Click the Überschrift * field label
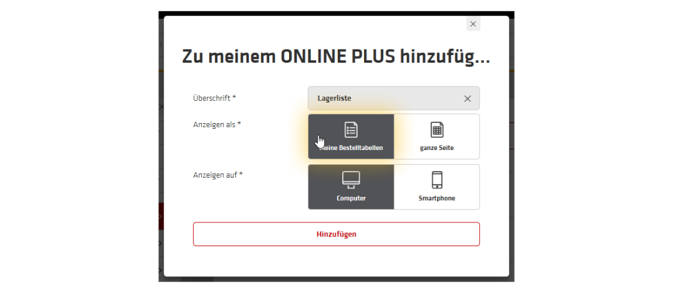The width and height of the screenshot is (673, 293). [215, 98]
